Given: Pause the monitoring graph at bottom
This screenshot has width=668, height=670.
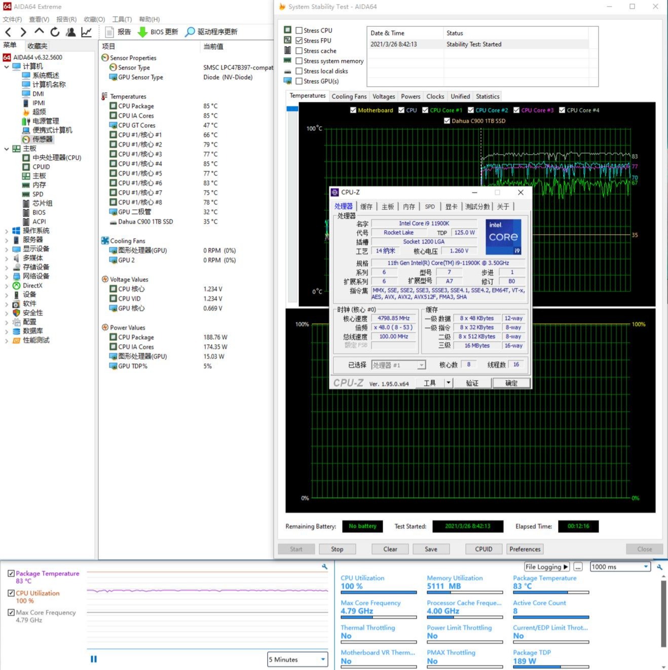Looking at the screenshot, I should (94, 659).
